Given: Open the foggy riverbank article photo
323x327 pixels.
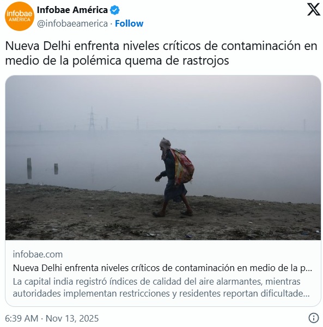Looking at the screenshot, I should pos(163,158).
